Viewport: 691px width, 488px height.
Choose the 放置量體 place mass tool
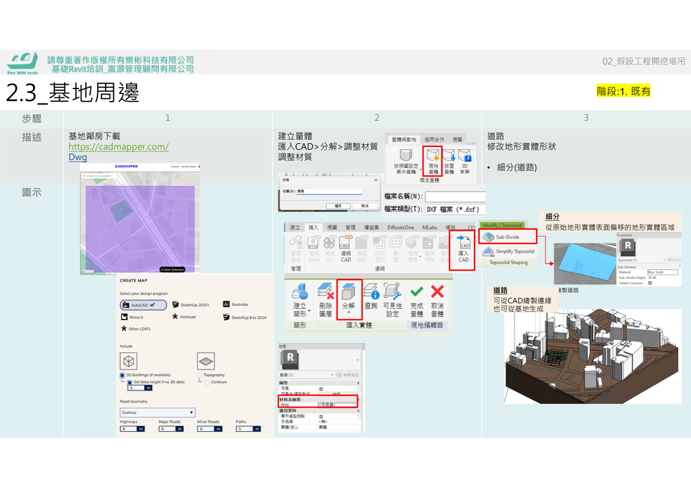pyautogui.click(x=449, y=161)
